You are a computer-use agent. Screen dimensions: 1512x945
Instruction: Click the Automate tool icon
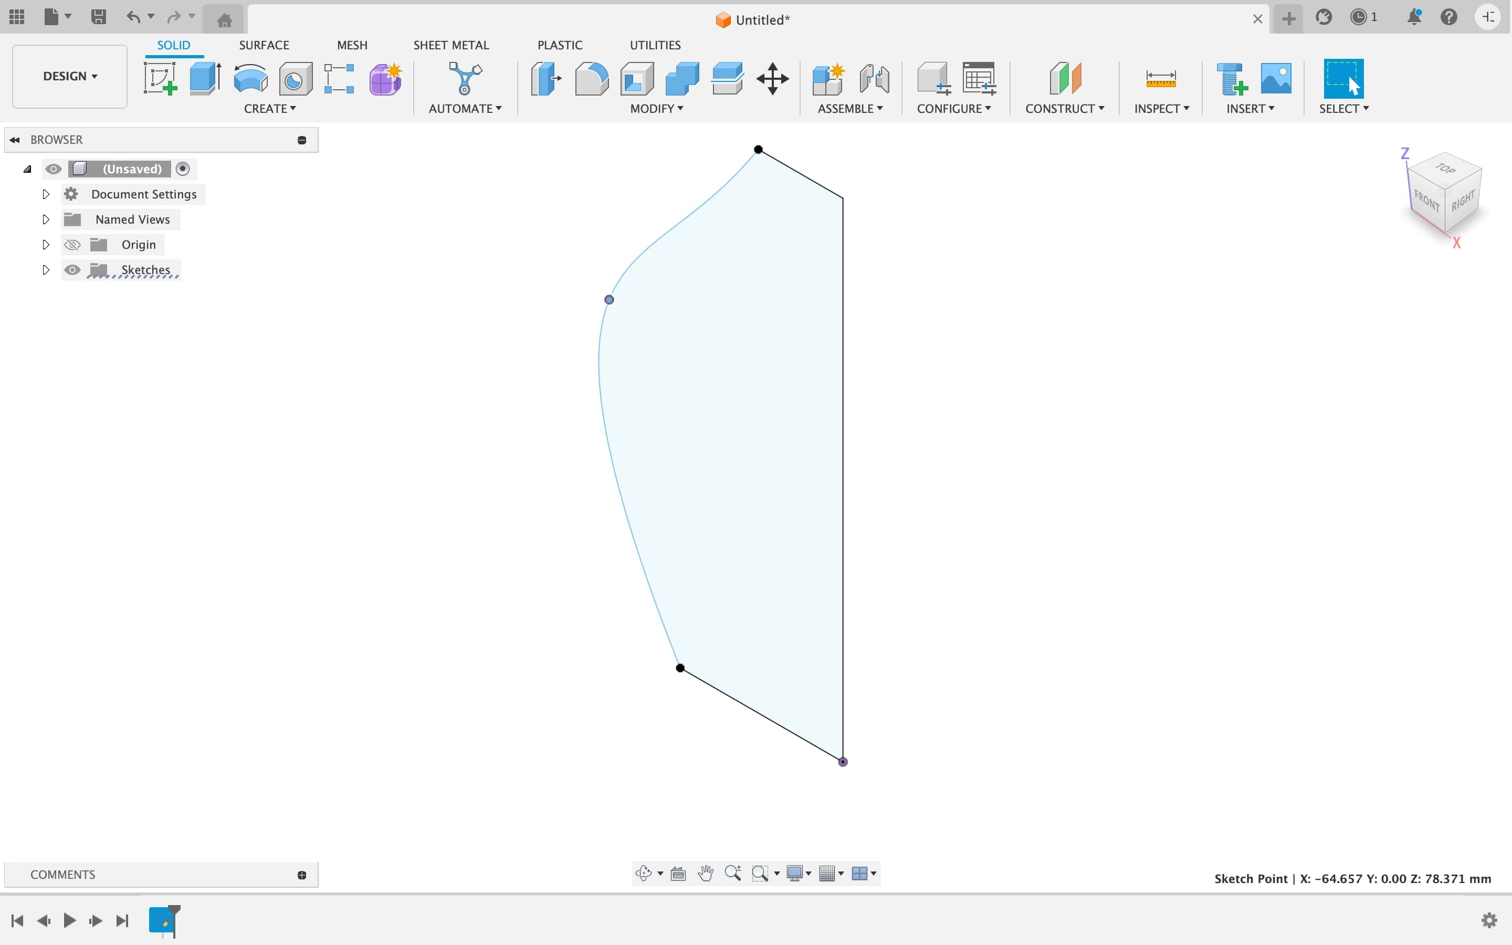click(x=466, y=79)
